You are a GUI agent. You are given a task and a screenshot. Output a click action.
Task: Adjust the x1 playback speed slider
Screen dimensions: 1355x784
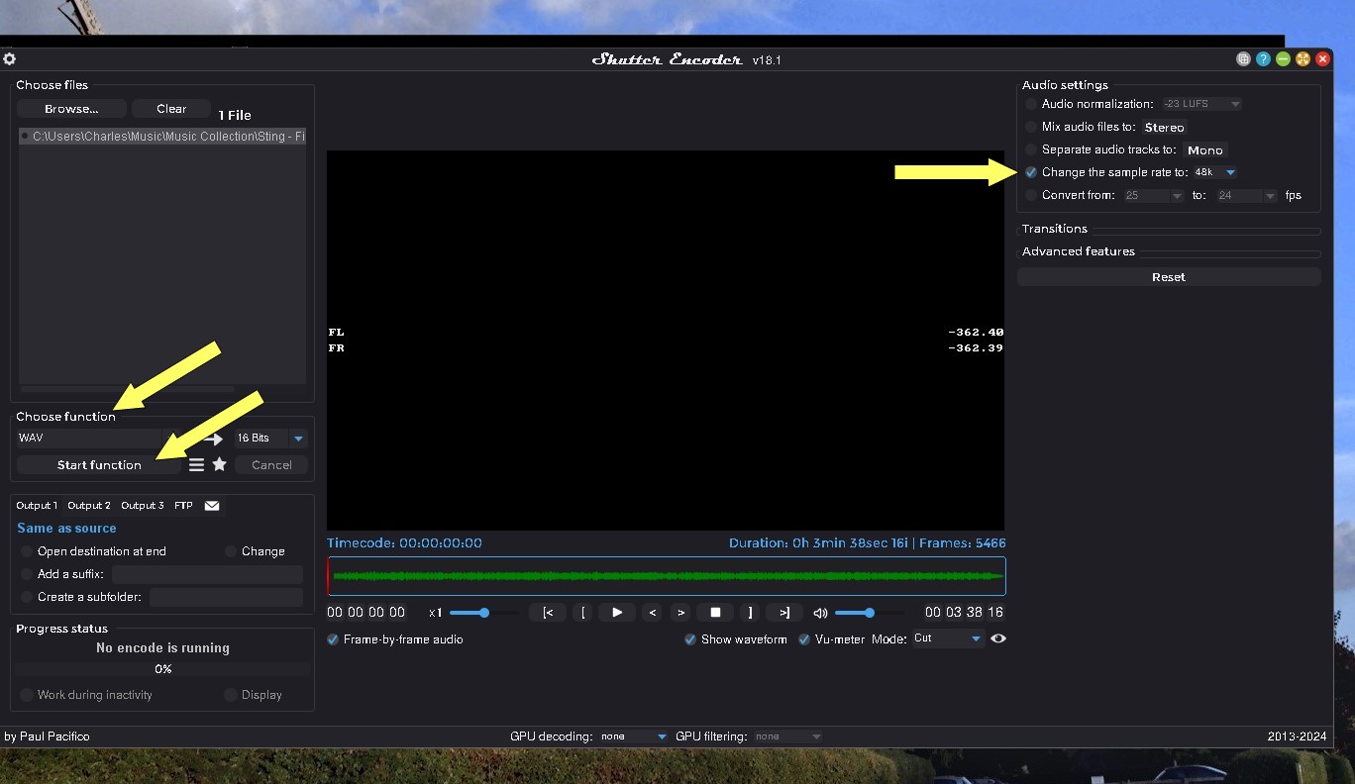(483, 613)
